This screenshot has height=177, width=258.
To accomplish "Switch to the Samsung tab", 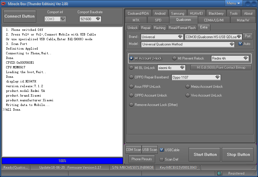I will 178,13.
